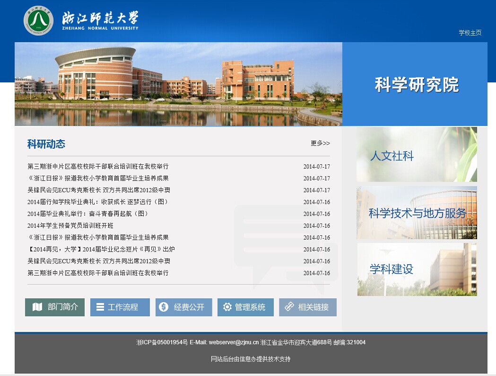This screenshot has width=496, height=376.
Task: Open the 人文社科 section banner
Action: (417, 155)
